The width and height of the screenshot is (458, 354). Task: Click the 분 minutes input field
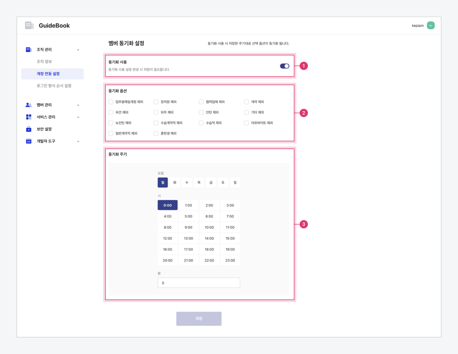pyautogui.click(x=199, y=283)
